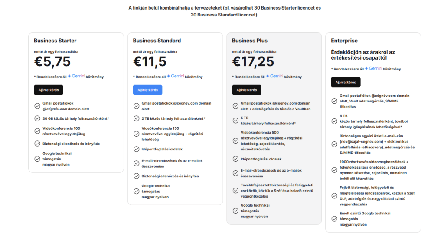Click checkmark beside 'Emelt szintű Google technikai' support
Image resolution: width=444 pixels, height=233 pixels.
tap(334, 219)
